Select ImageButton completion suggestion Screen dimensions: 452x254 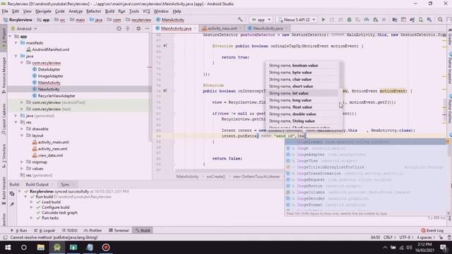(x=366, y=186)
